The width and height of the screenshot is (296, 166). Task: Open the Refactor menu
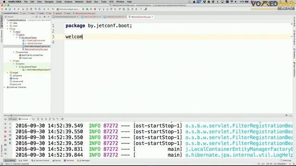click(x=79, y=2)
